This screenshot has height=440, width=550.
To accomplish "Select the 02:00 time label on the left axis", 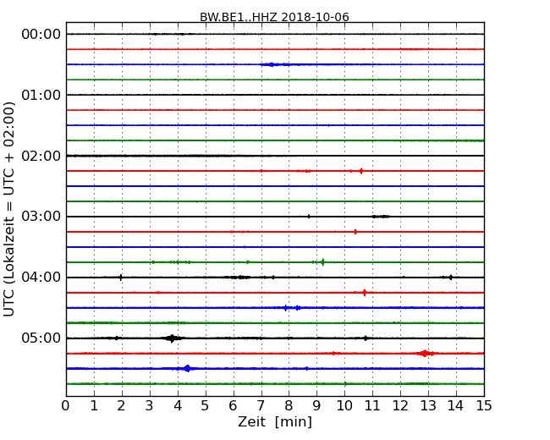I will [x=41, y=156].
